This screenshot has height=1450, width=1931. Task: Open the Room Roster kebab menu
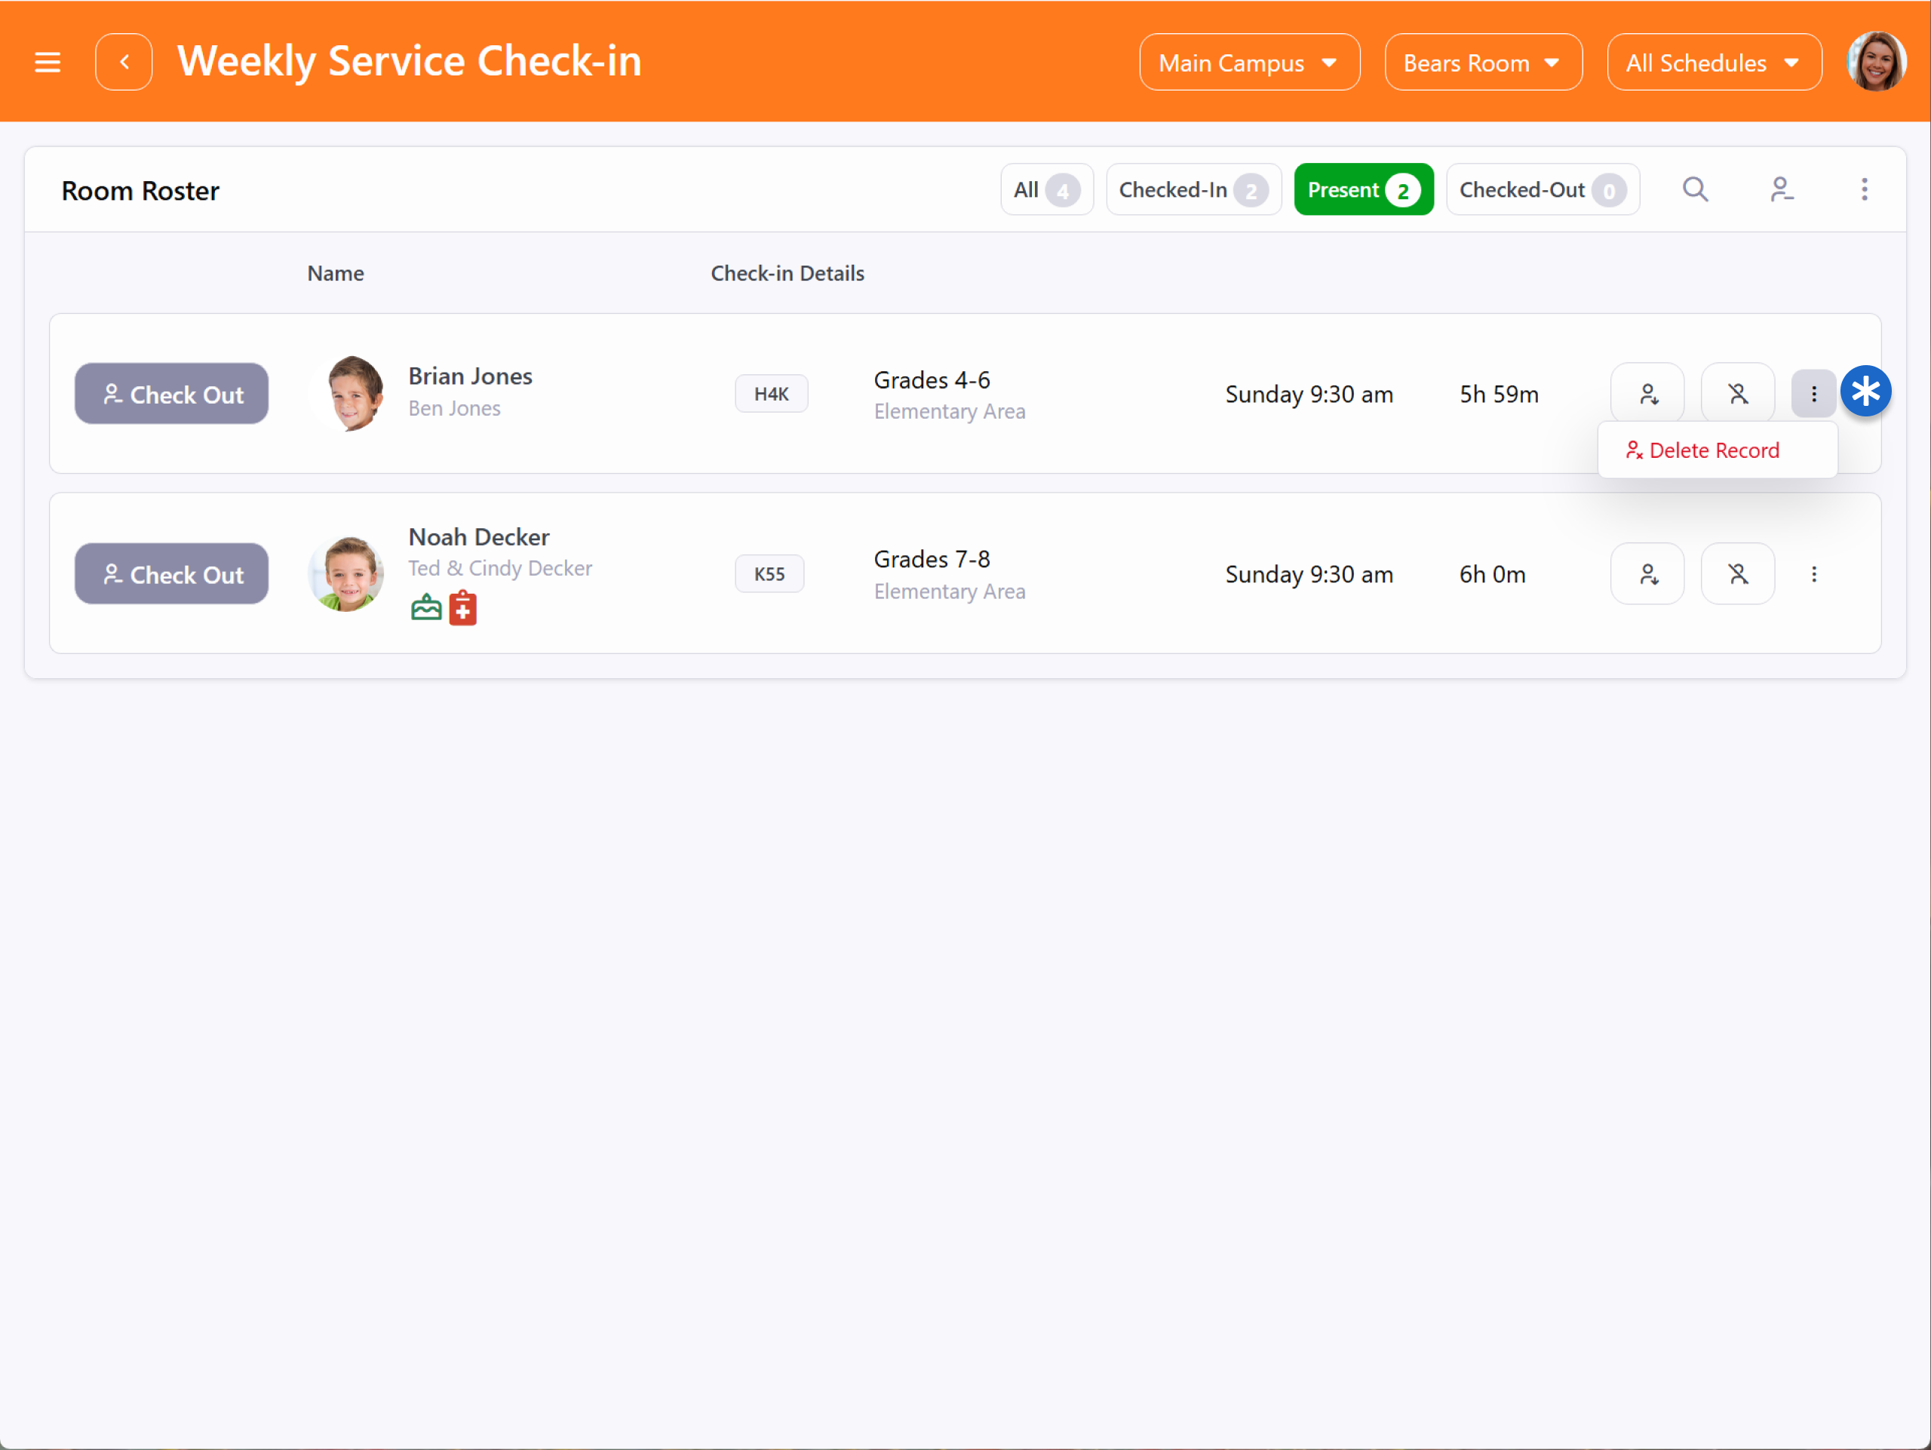(1864, 189)
